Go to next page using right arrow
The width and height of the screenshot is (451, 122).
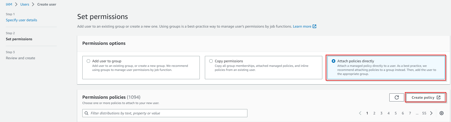click(x=431, y=113)
